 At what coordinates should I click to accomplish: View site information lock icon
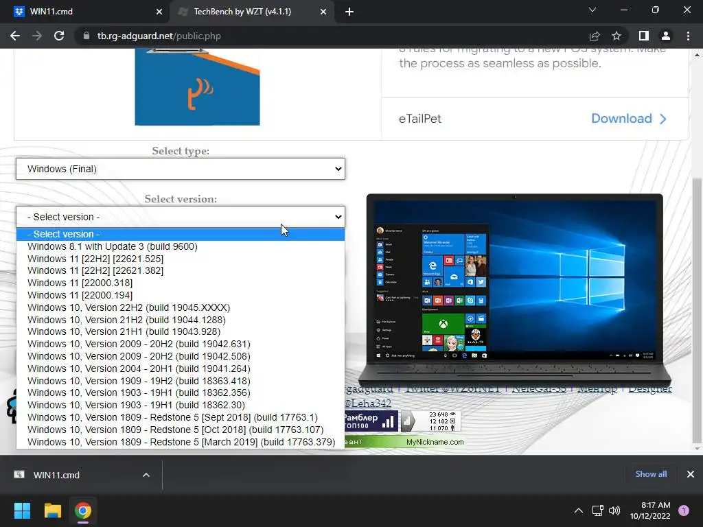coord(86,36)
